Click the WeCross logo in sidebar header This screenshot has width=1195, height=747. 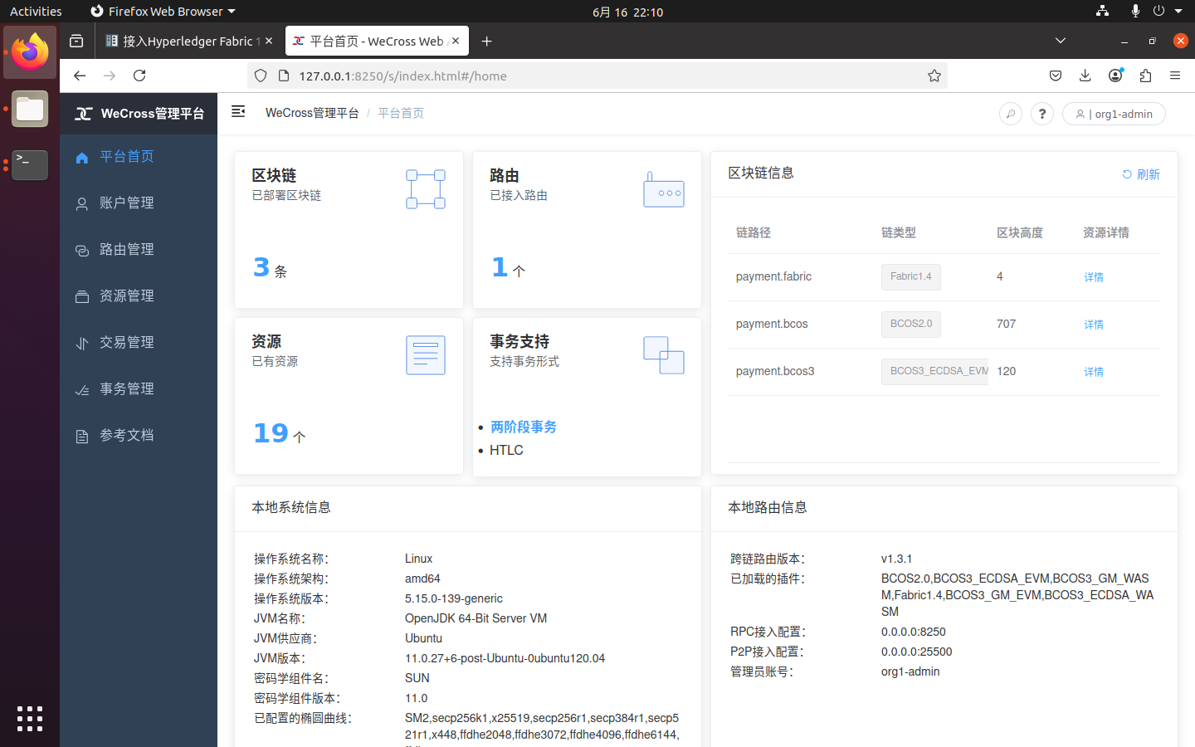[83, 114]
